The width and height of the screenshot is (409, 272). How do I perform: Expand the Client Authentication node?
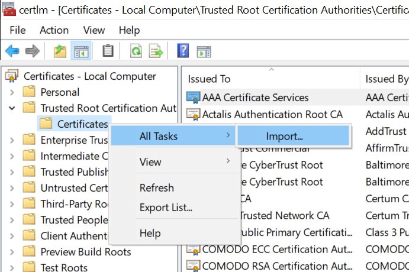tap(12, 236)
